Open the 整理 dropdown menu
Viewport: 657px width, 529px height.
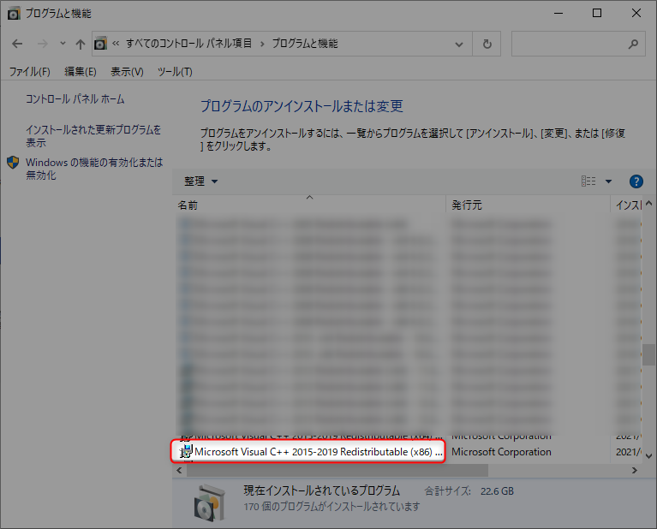point(201,181)
